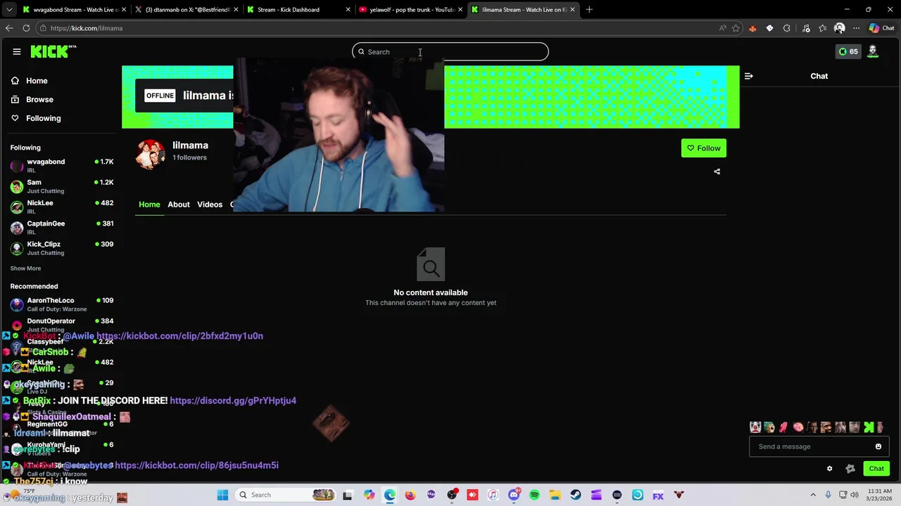
Task: Open the taskbar clock showing 11:31 AM
Action: [x=880, y=495]
